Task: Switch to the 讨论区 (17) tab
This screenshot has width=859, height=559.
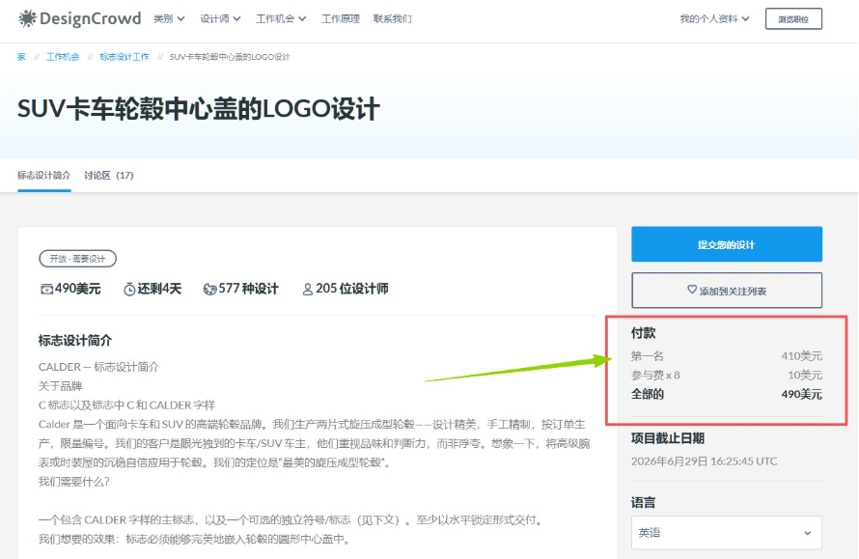Action: click(108, 176)
